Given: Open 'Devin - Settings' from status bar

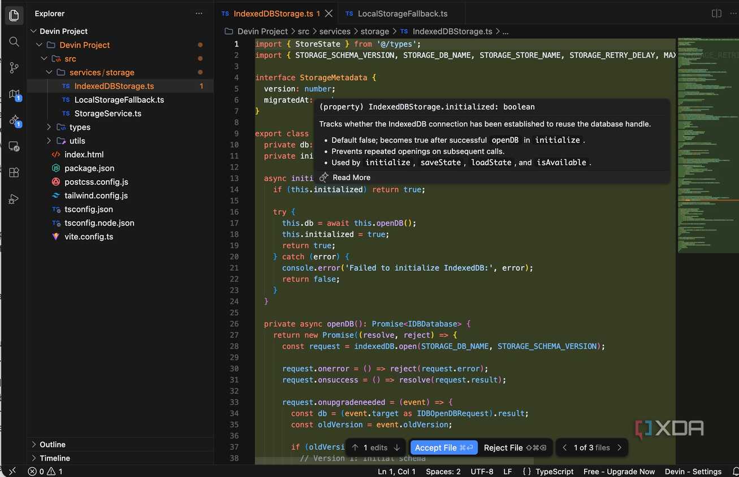Looking at the screenshot, I should pos(693,471).
